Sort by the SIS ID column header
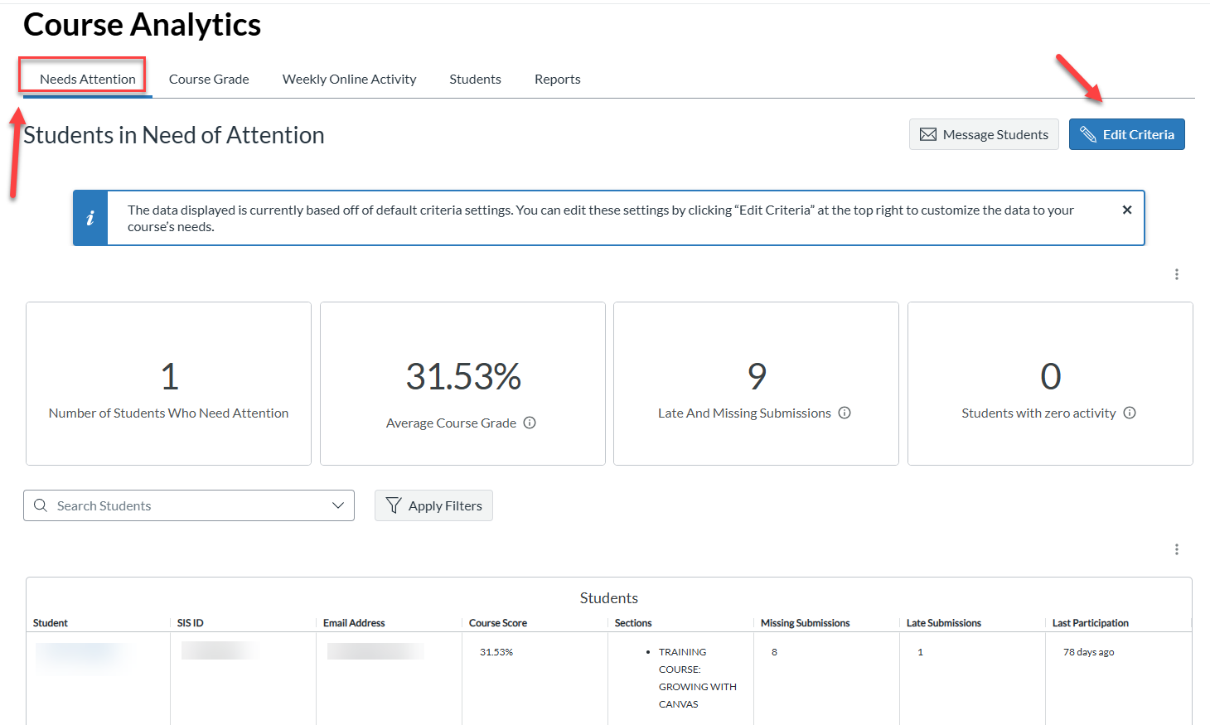 click(190, 623)
